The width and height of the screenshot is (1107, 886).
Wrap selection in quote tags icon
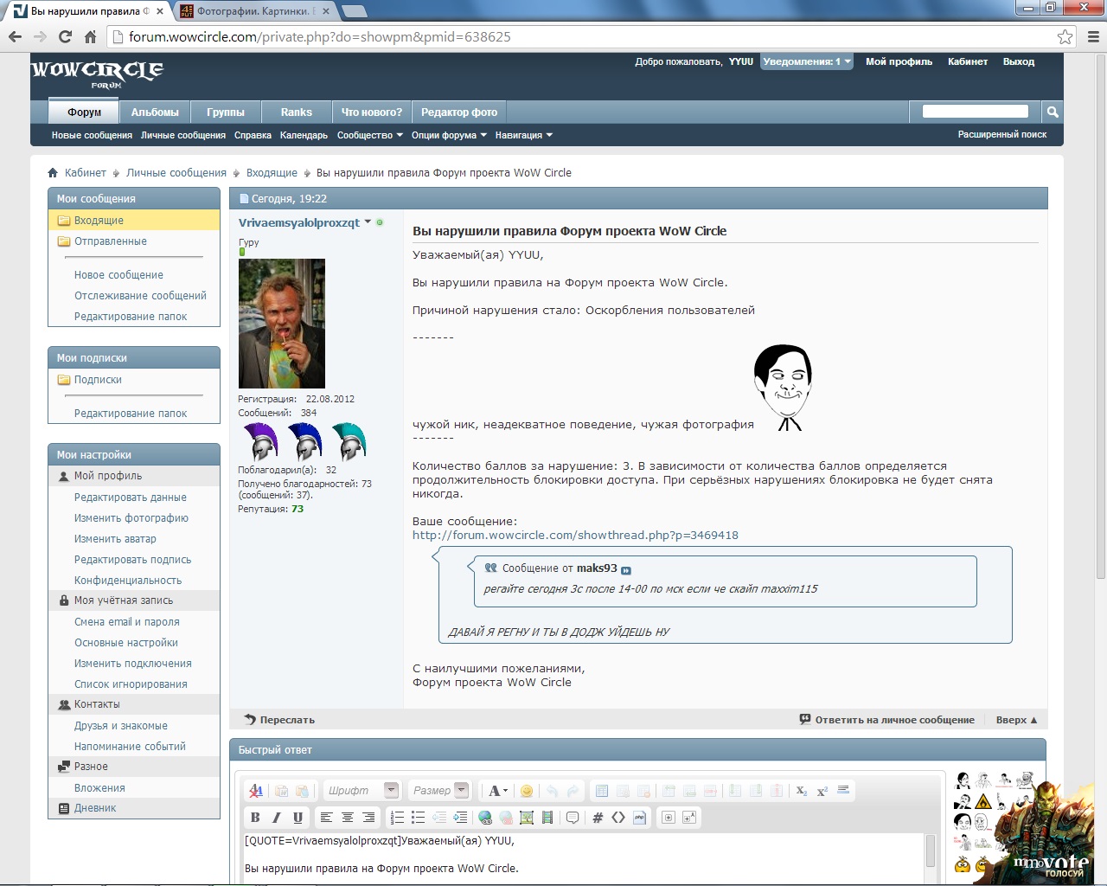pyautogui.click(x=573, y=818)
